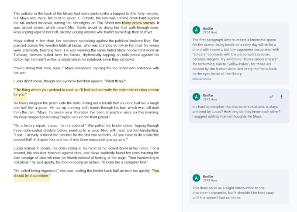Click the highlighted 'The thing where you pretend' sentence
Viewport: 297px width, 212px height.
click(86, 92)
